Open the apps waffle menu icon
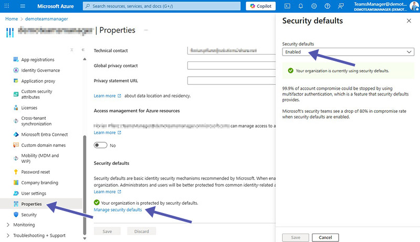 [7, 6]
